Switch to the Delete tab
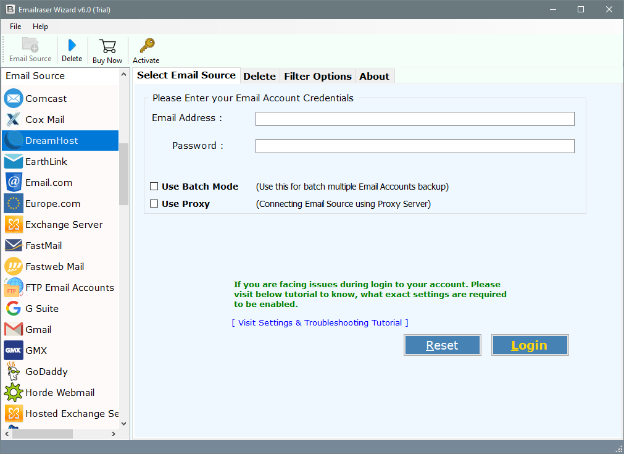Viewport: 624px width, 454px height. pos(259,76)
